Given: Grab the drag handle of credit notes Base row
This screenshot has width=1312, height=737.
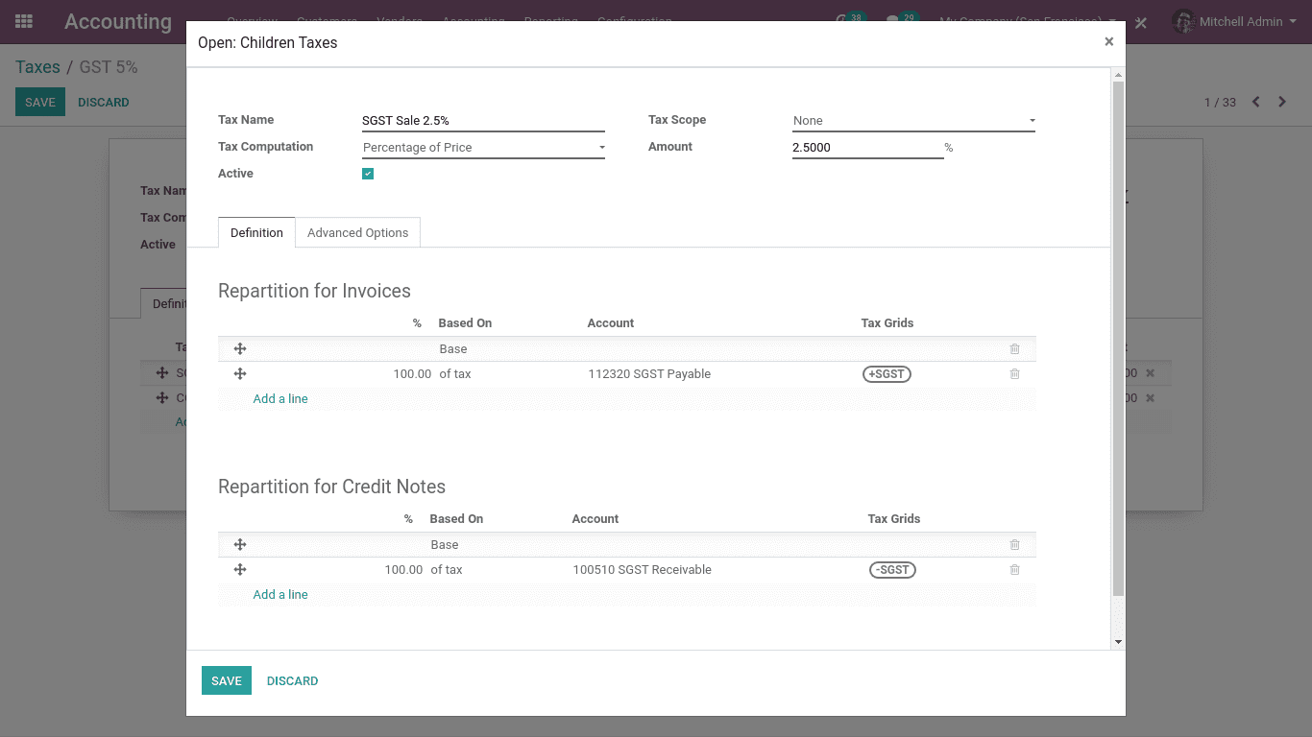Looking at the screenshot, I should 240,544.
